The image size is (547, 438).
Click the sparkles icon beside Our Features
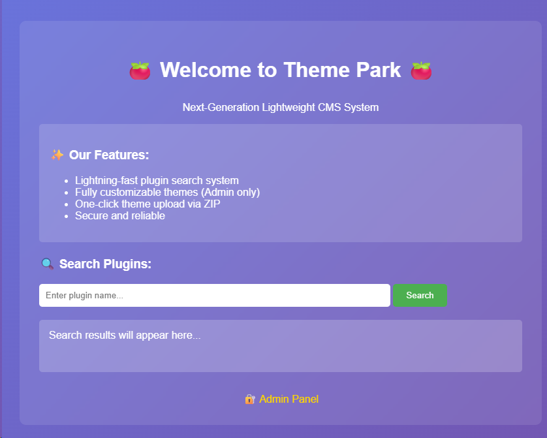click(57, 155)
